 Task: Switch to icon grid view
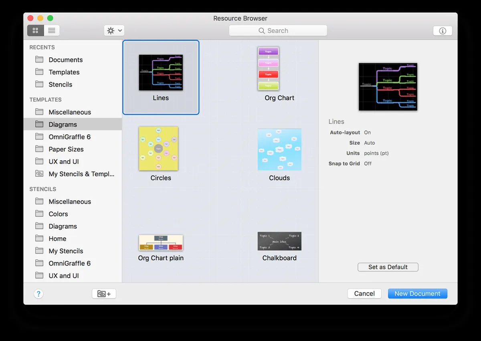point(35,30)
